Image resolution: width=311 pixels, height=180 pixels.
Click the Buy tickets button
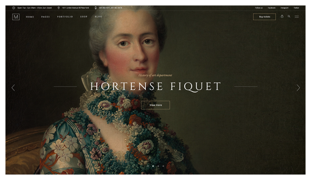pyautogui.click(x=264, y=17)
